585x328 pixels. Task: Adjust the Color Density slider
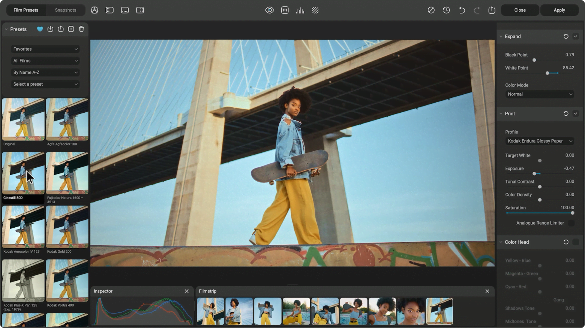point(540,200)
